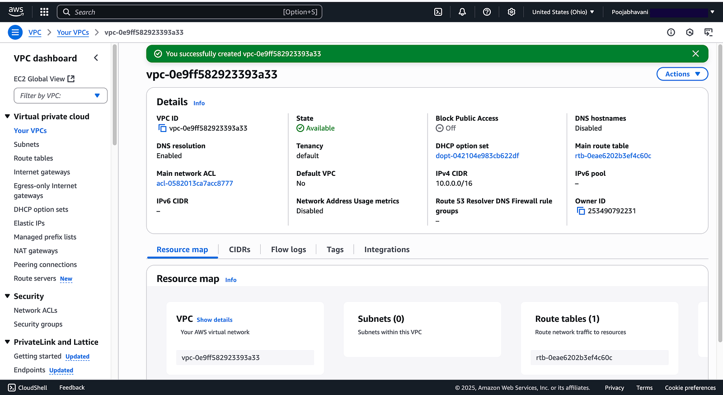Click the CloudShell icon in the footer
The image size is (723, 395).
12,388
